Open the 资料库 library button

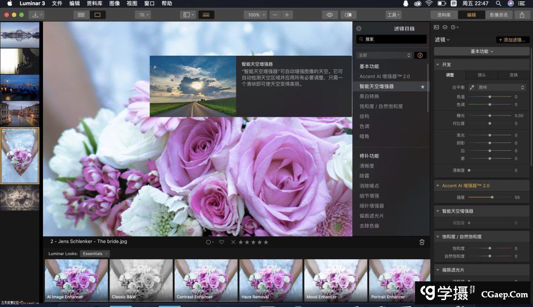[444, 15]
